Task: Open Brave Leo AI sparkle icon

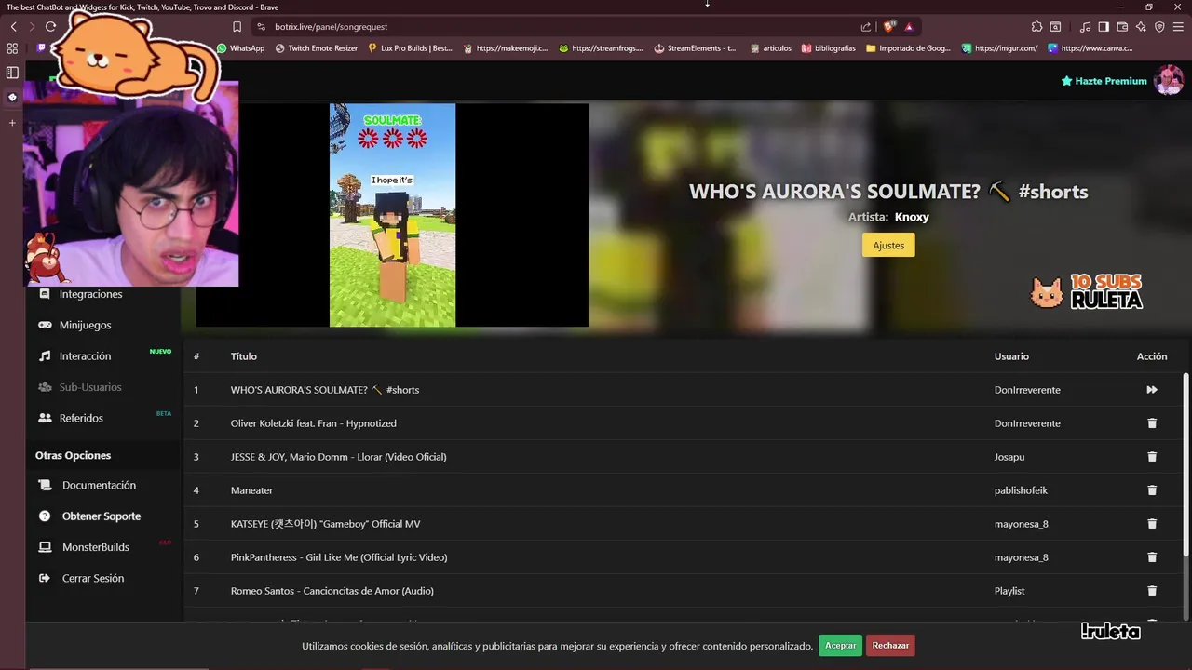Action: [x=1141, y=27]
